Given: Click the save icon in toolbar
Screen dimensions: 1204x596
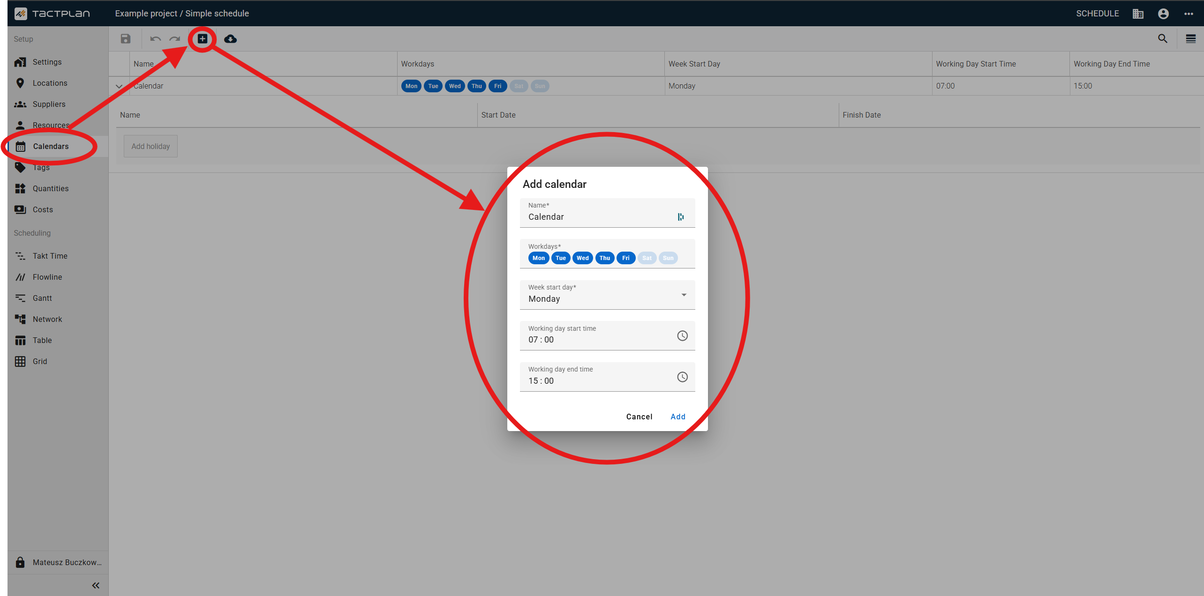Looking at the screenshot, I should pos(125,39).
